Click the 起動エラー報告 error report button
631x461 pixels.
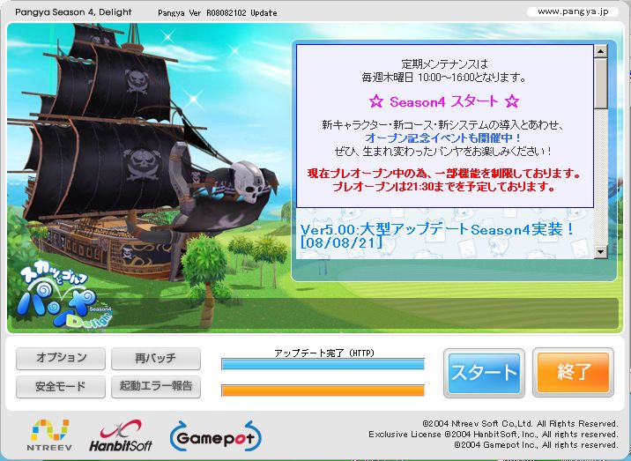coord(156,386)
